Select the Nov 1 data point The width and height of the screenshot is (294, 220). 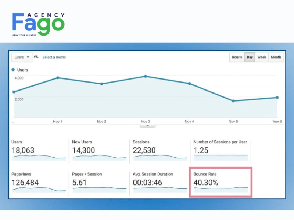pyautogui.click(x=58, y=78)
